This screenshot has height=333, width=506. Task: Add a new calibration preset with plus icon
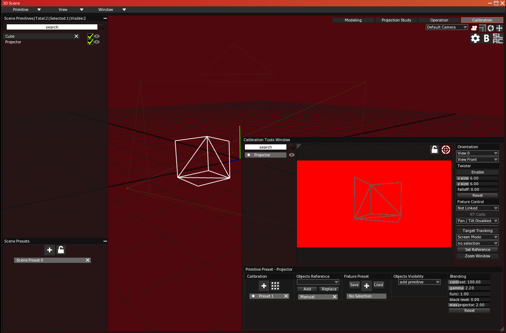(264, 286)
